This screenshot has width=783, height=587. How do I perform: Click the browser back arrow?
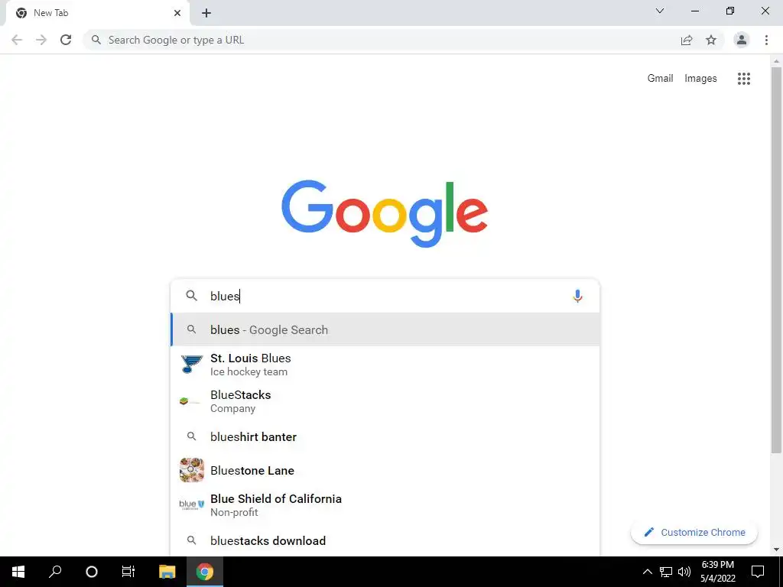17,40
